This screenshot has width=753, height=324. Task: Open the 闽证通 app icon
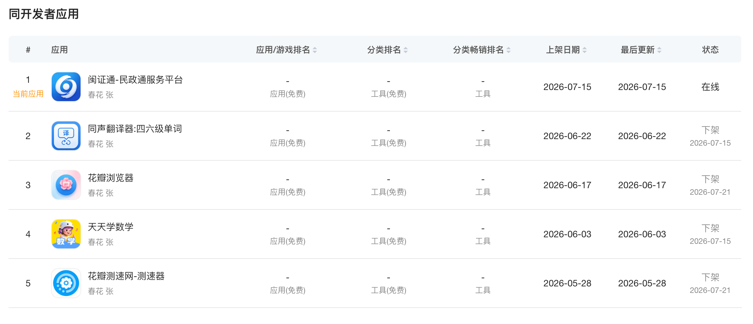pos(66,87)
